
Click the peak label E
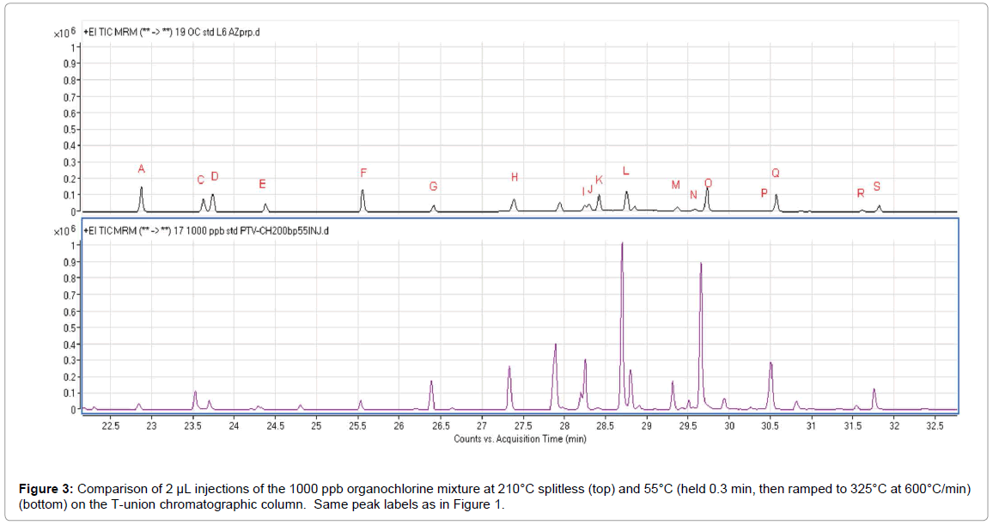click(x=262, y=184)
